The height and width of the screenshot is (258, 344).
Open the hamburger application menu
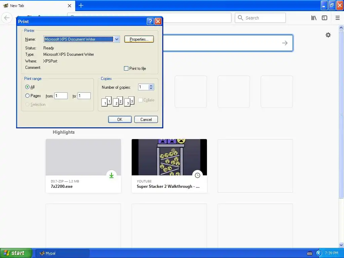click(337, 18)
